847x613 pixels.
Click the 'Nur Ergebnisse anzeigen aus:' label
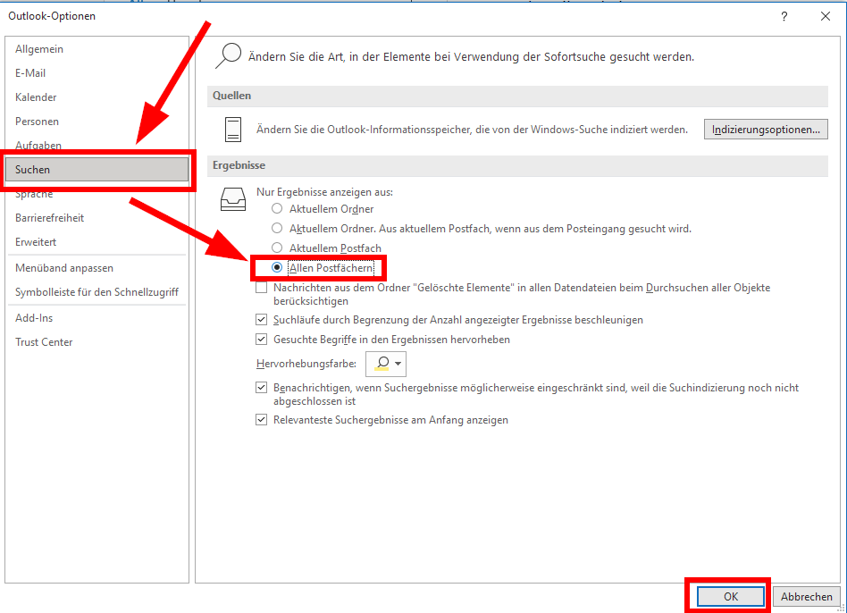tap(324, 192)
